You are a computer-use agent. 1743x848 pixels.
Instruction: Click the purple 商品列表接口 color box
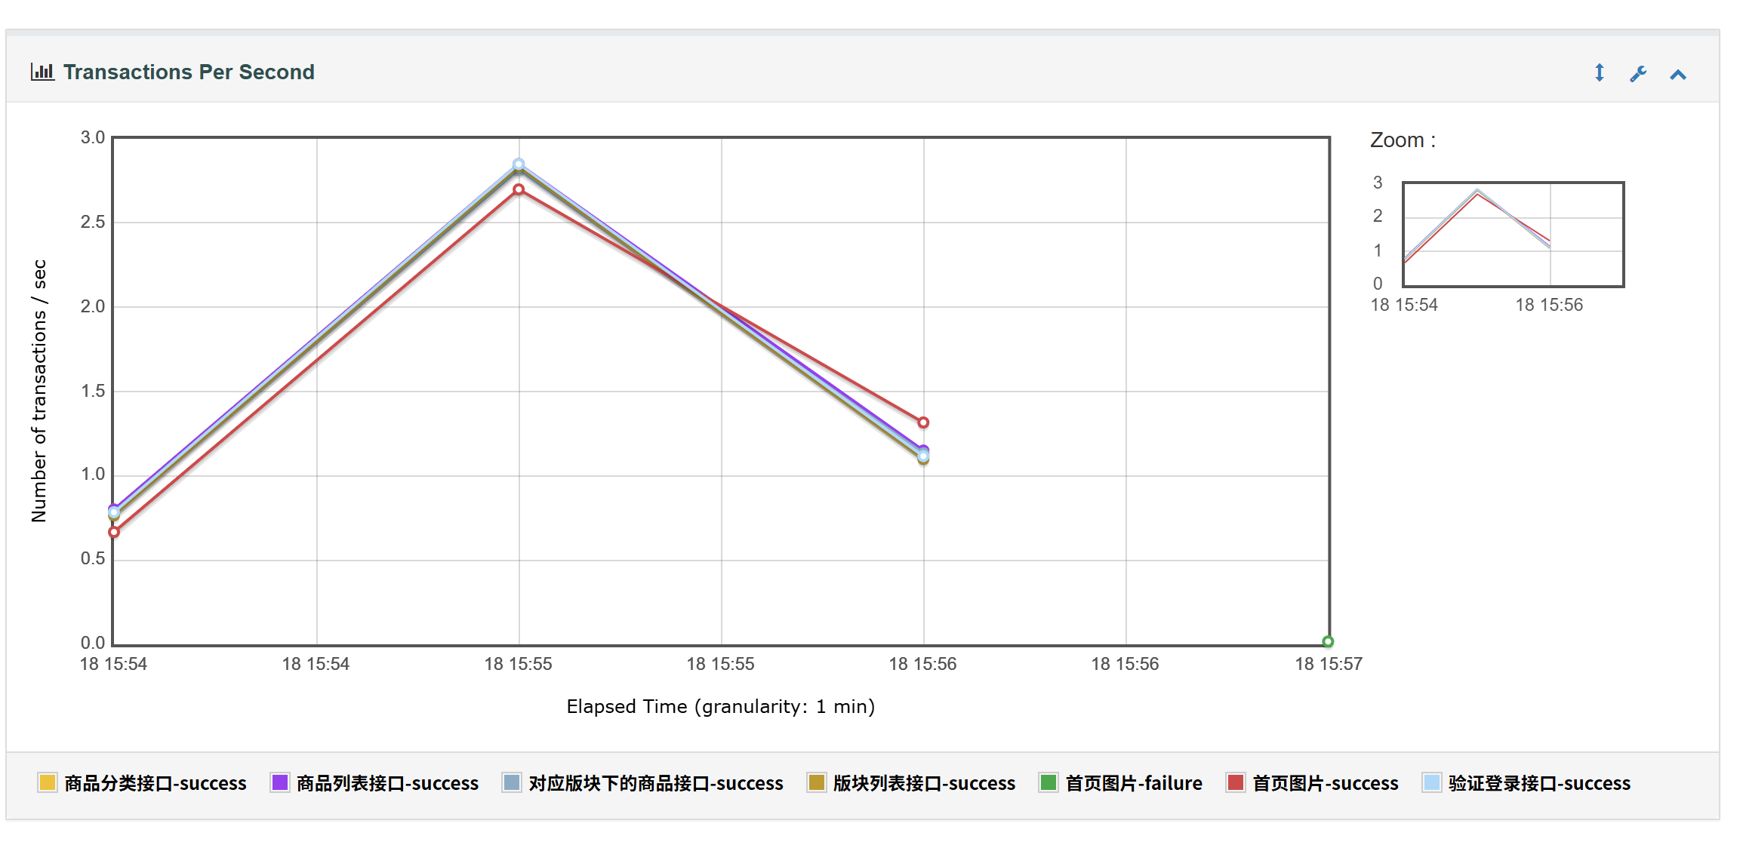pos(279,782)
